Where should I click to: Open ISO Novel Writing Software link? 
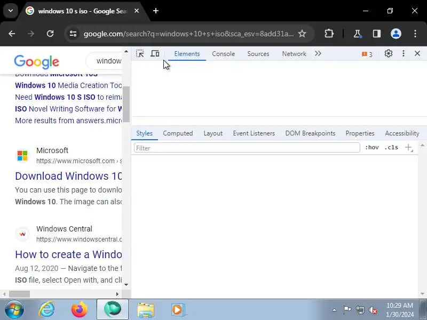click(68, 109)
